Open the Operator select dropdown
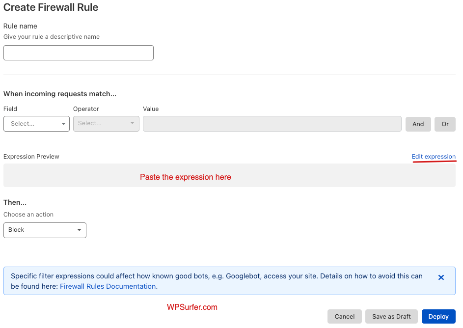Image resolution: width=463 pixels, height=328 pixels. point(106,124)
